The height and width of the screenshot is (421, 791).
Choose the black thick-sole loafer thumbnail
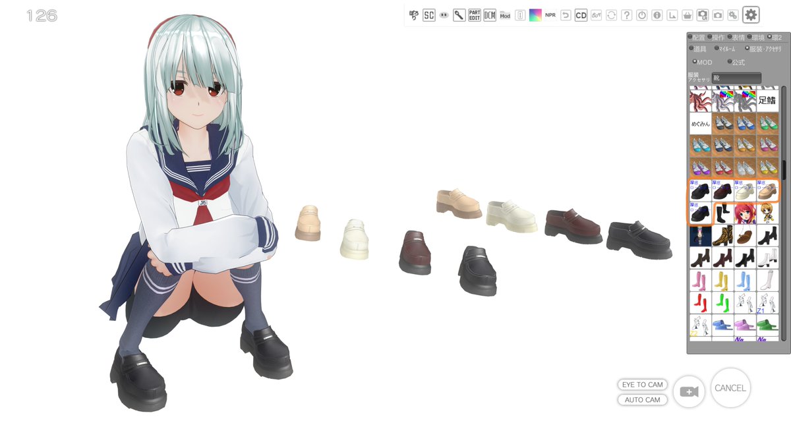tap(700, 190)
